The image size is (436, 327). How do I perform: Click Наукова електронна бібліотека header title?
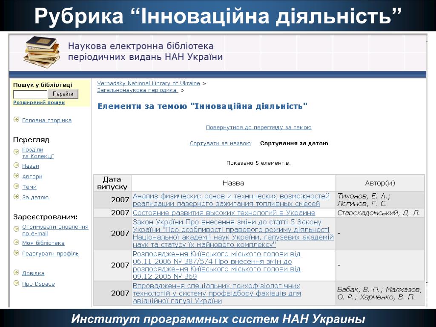(x=145, y=52)
